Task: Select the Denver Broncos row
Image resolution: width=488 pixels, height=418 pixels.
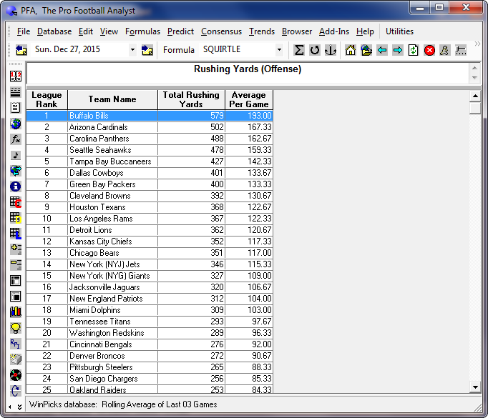Action: tap(150, 356)
